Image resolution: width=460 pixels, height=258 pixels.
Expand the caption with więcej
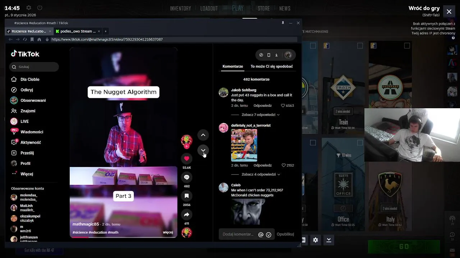point(168,232)
